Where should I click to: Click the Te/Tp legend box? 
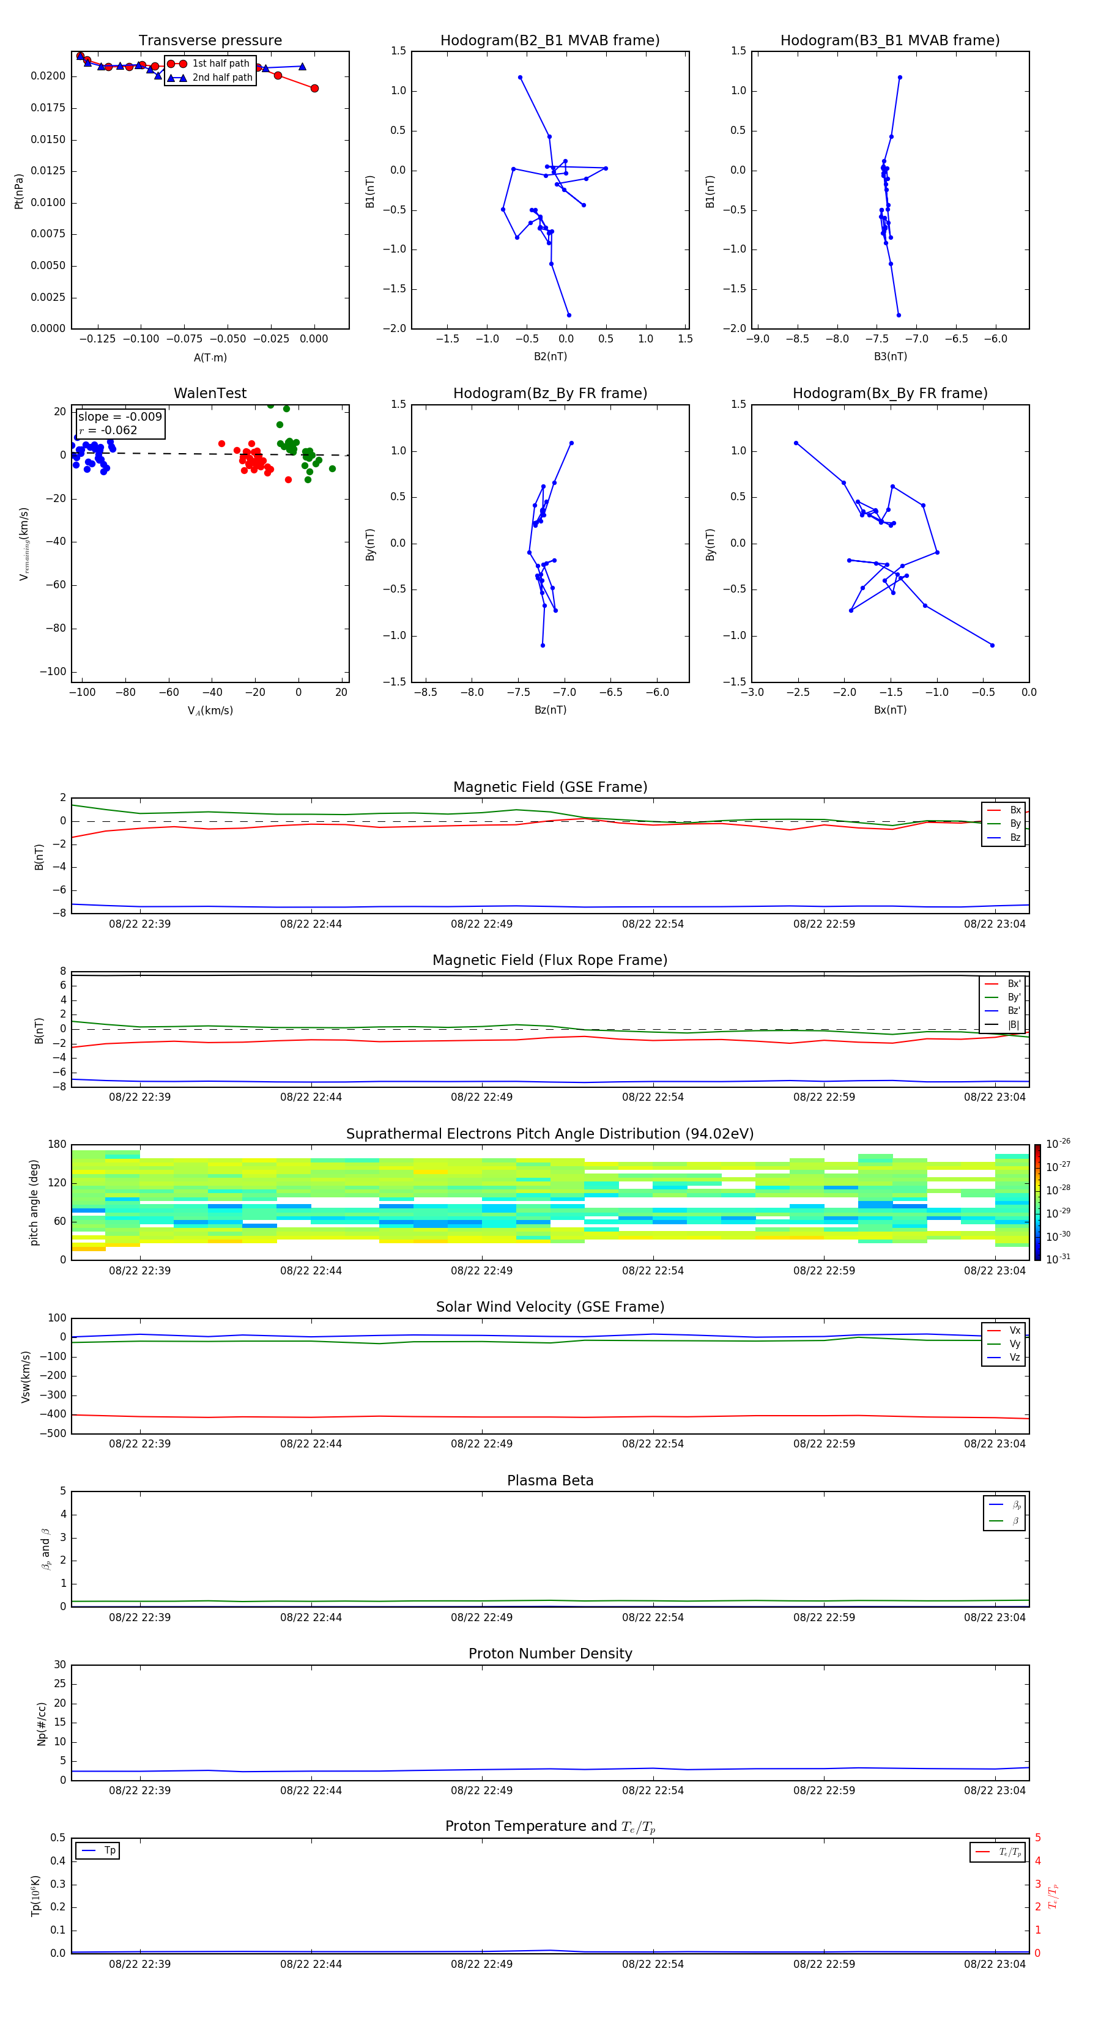[x=998, y=1852]
